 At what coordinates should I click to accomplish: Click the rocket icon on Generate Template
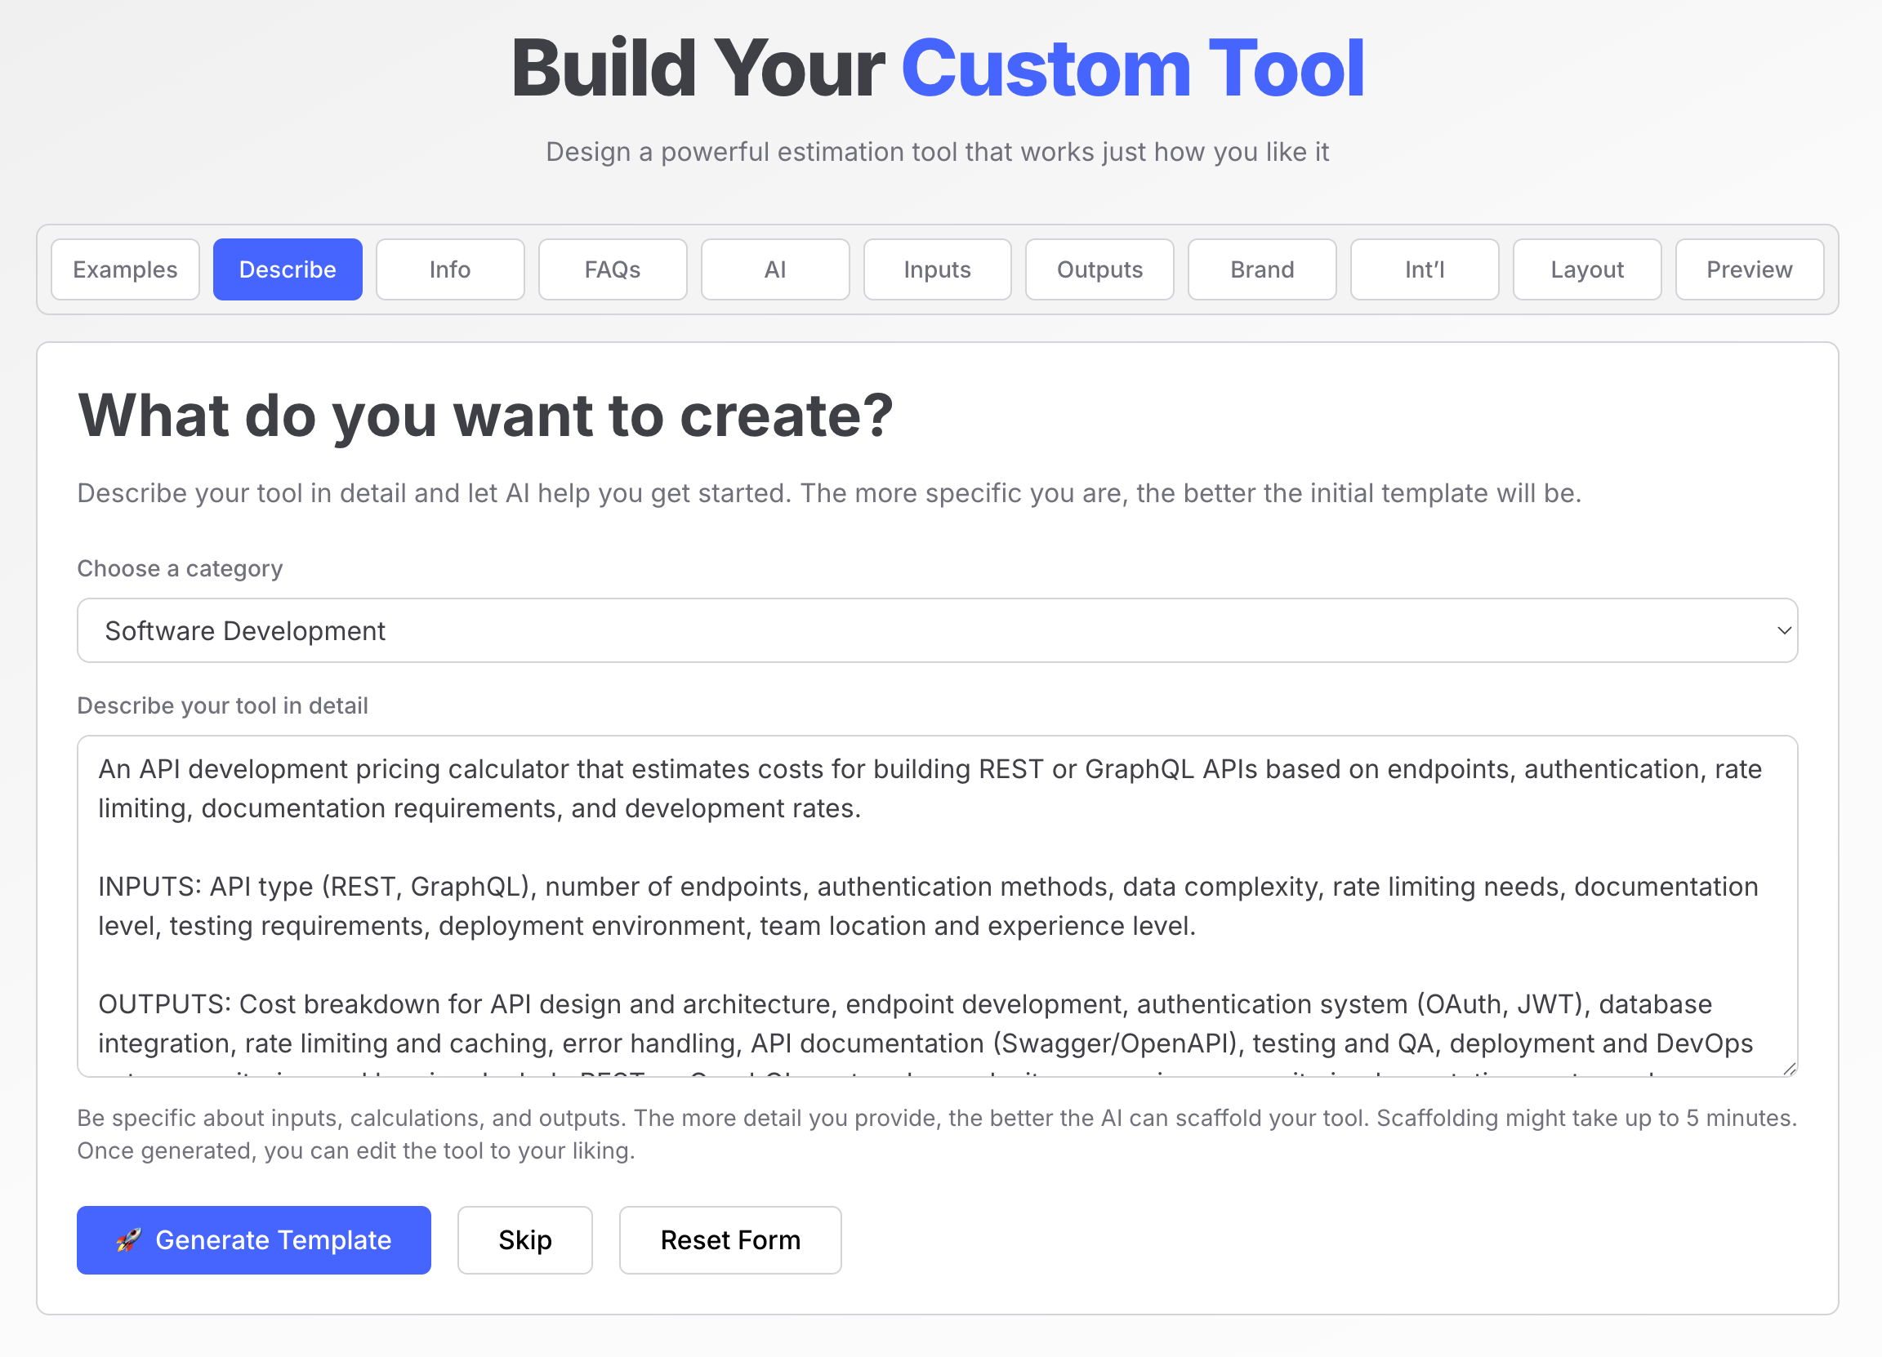point(128,1240)
